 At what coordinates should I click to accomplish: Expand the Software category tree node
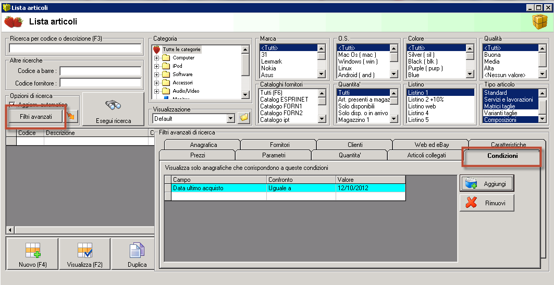(156, 75)
